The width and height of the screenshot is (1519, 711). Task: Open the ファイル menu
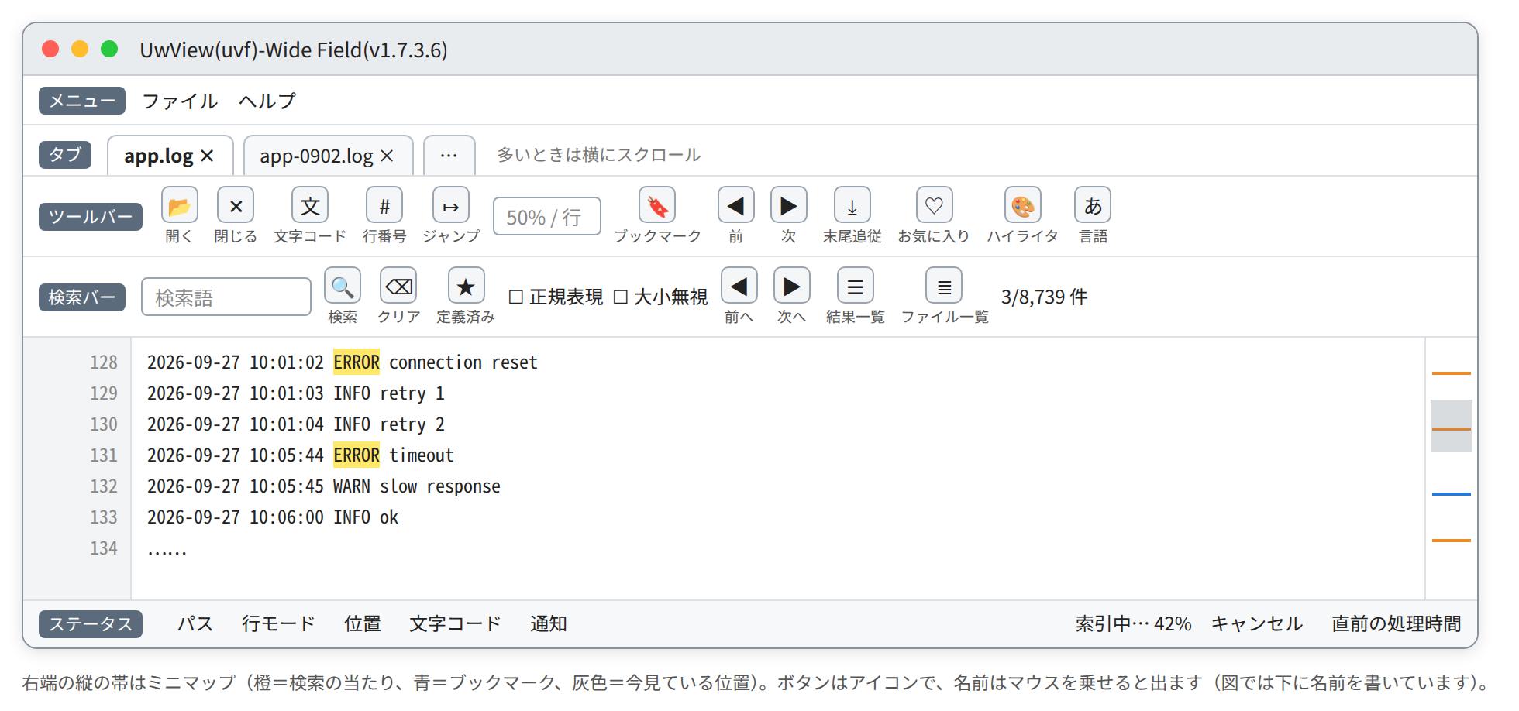(180, 101)
